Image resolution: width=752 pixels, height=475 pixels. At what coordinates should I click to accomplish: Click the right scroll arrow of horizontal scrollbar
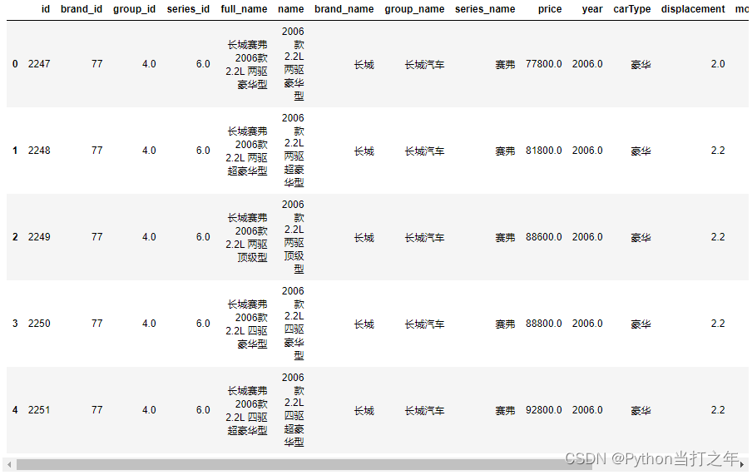pos(742,464)
